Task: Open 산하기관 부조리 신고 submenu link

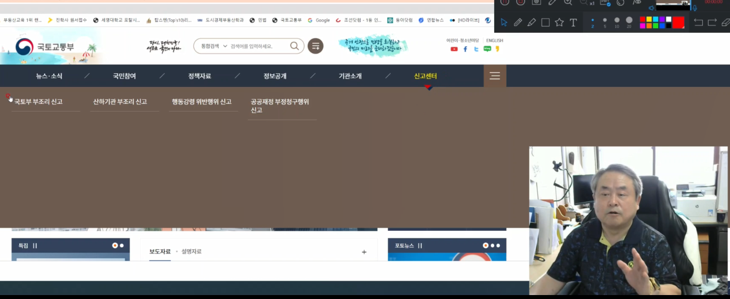Action: tap(120, 102)
